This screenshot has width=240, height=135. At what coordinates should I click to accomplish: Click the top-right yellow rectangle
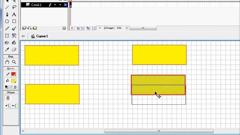(x=159, y=55)
